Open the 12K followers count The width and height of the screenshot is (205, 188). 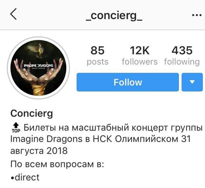(x=140, y=51)
